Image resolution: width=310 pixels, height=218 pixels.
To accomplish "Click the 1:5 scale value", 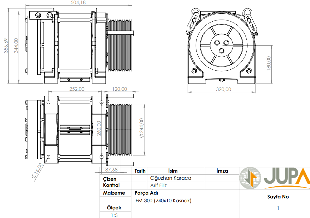I will click(114, 215).
